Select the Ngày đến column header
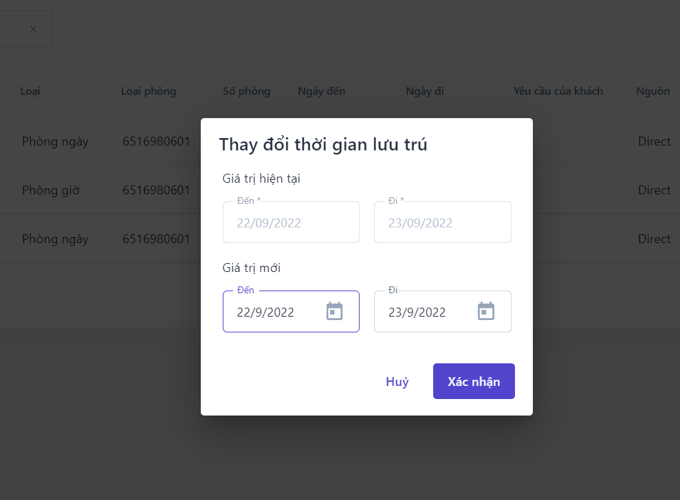 click(x=321, y=91)
